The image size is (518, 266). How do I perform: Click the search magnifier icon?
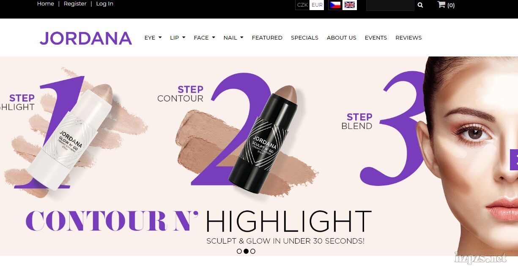(420, 5)
